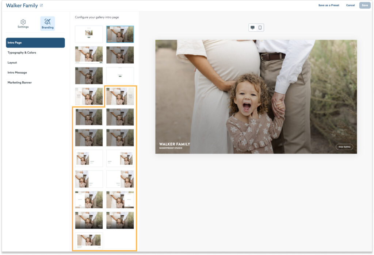This screenshot has width=374, height=255.
Task: Open the Marketing Banner section
Action: click(19, 82)
